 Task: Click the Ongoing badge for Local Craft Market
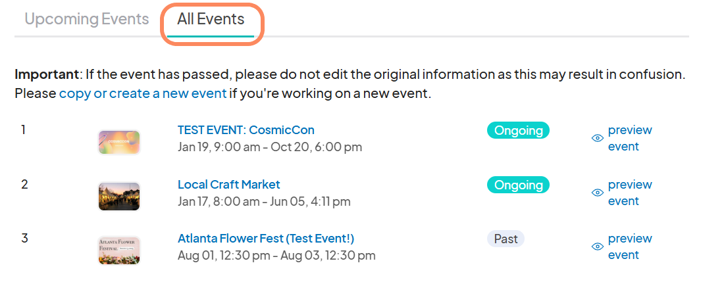[x=518, y=185]
